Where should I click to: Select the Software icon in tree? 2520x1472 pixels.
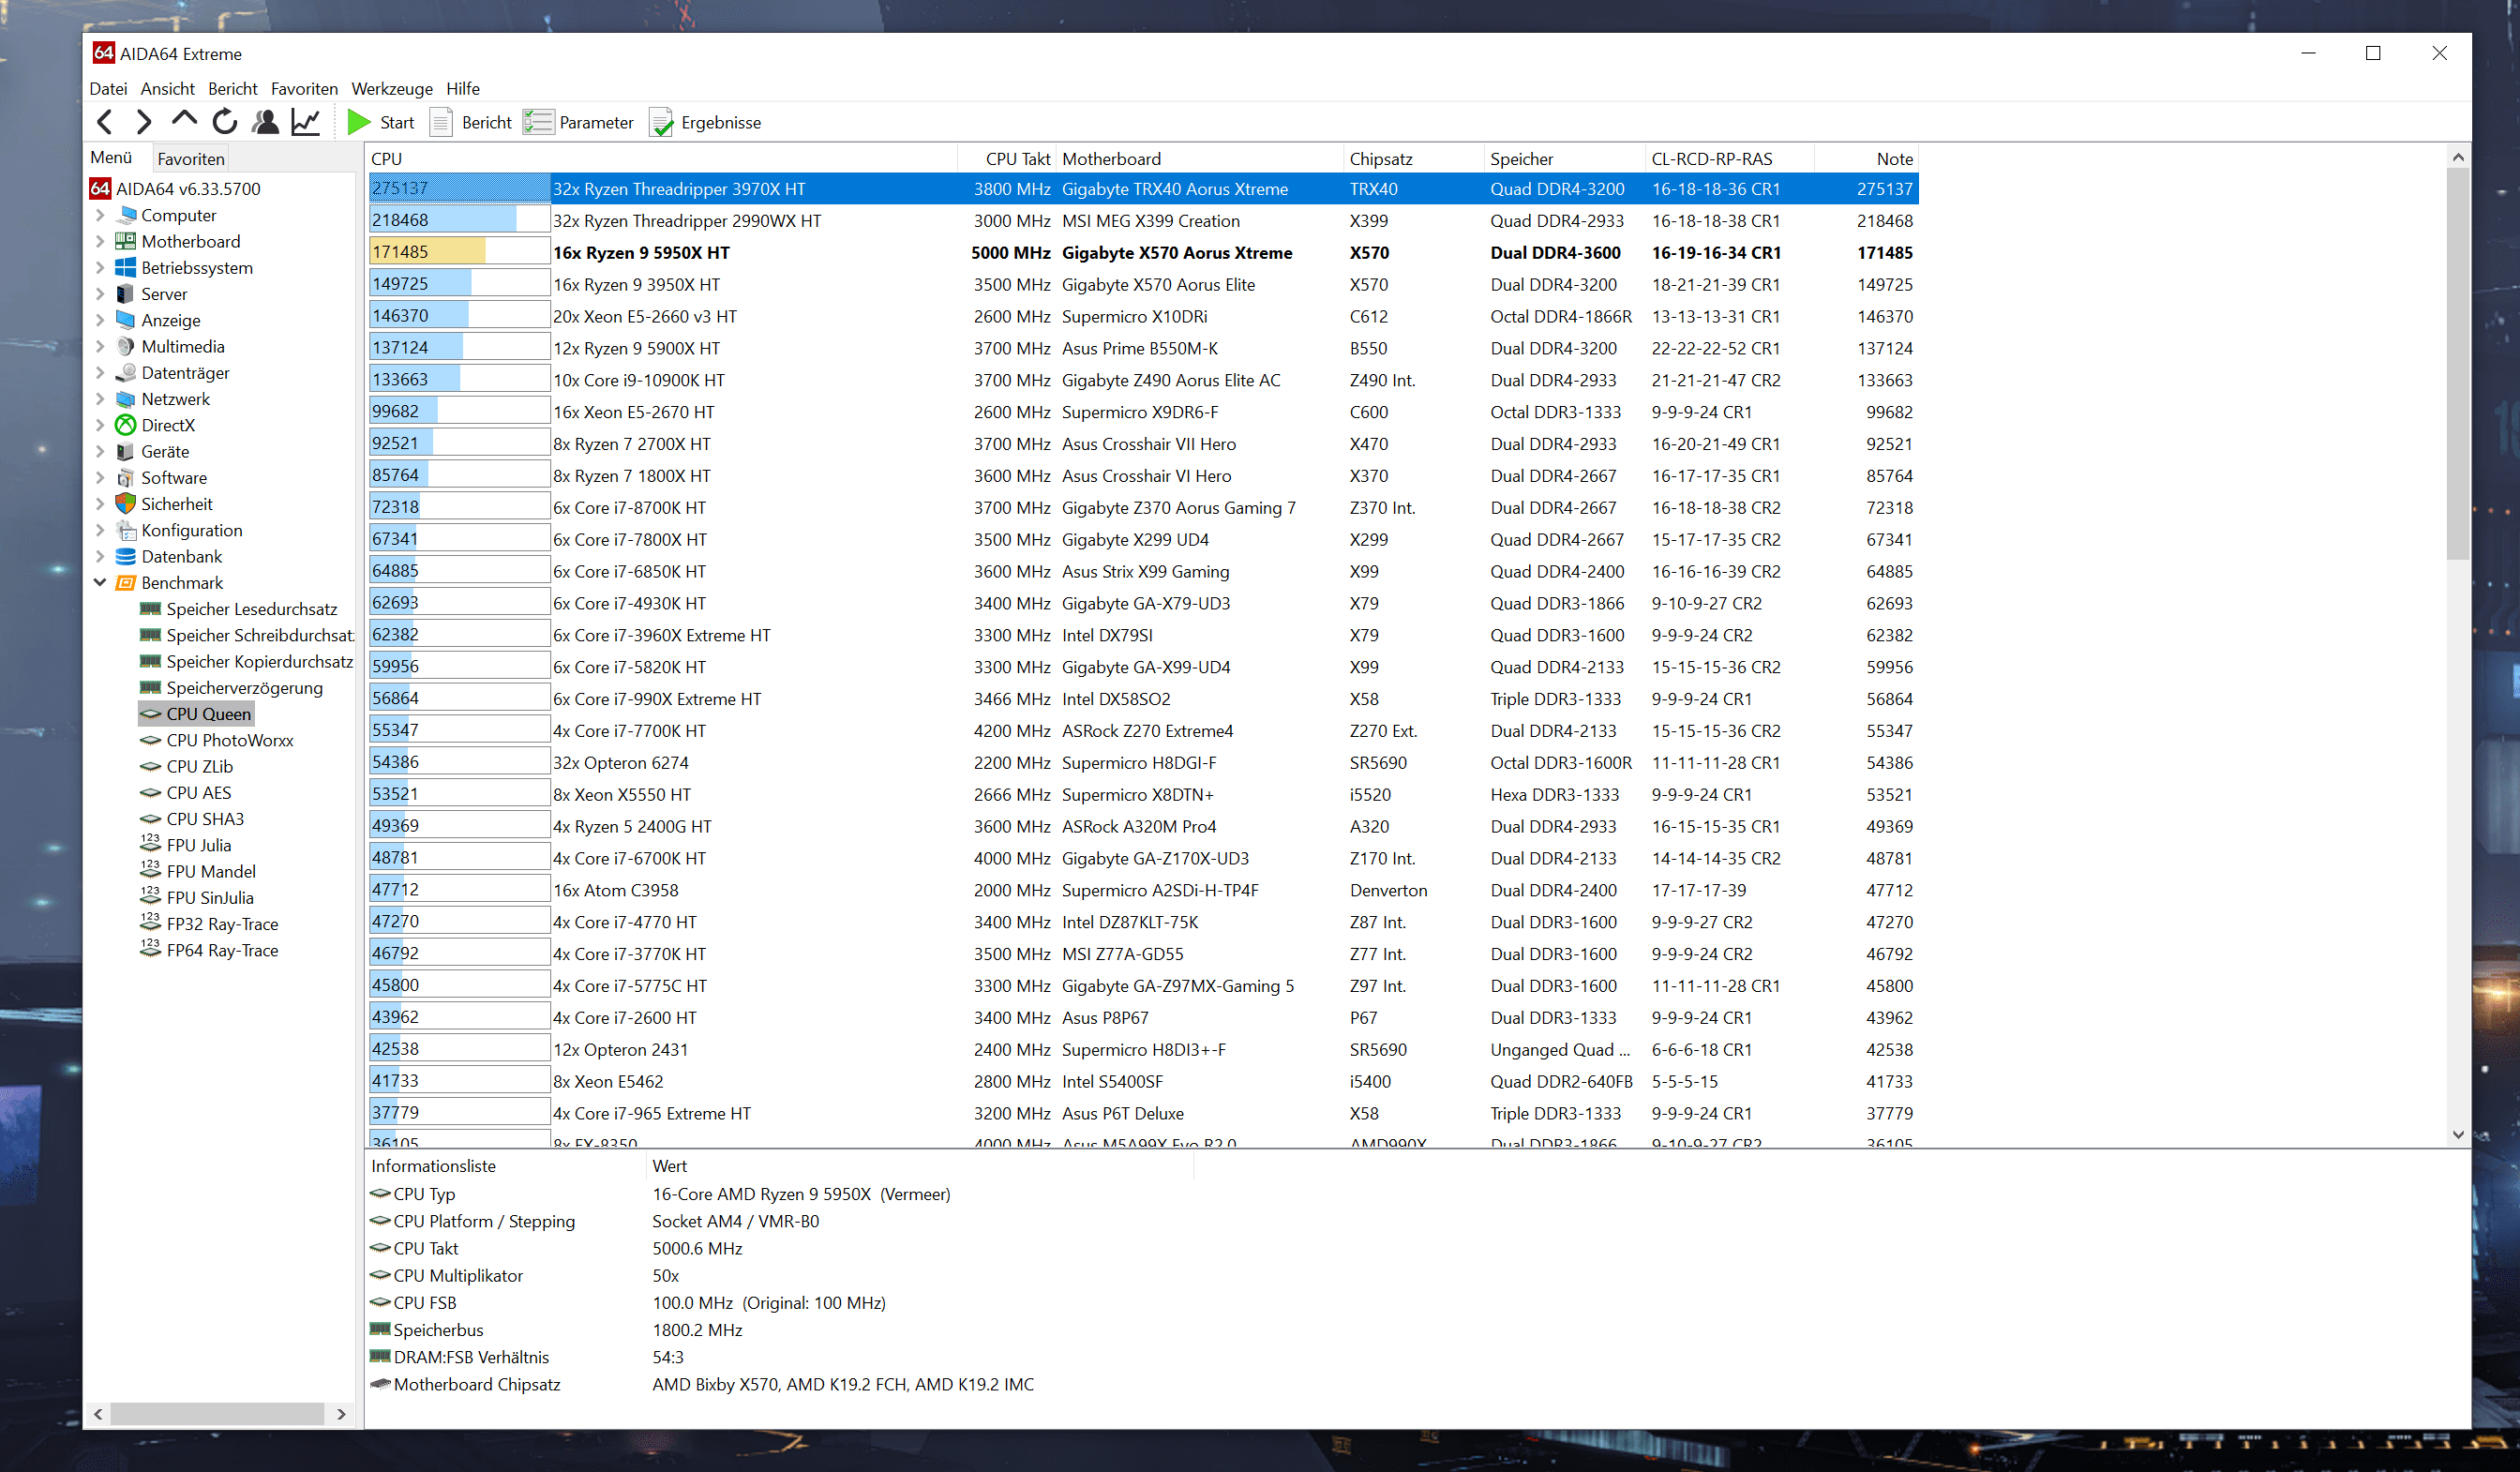coord(125,477)
